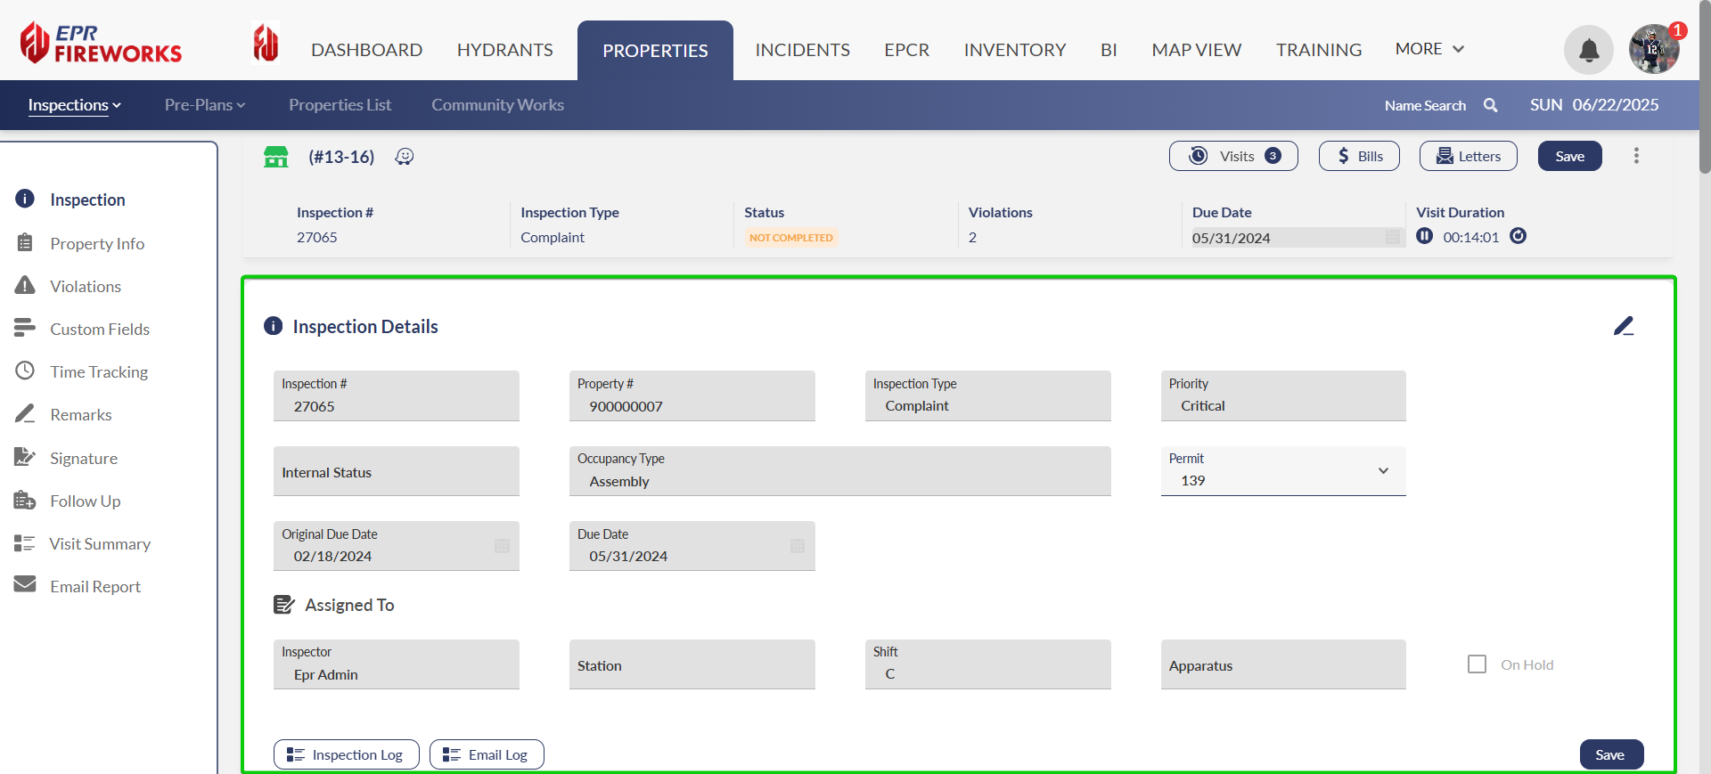1711x774 pixels.
Task: Toggle the On Hold checkbox
Action: click(1477, 664)
